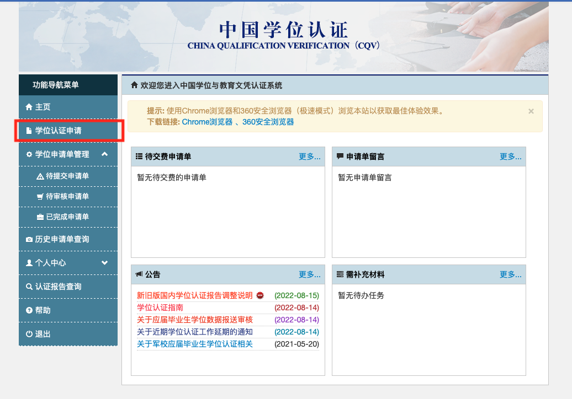Viewport: 572px width, 399px height.
Task: Click 更多 in the 需补充材料 panel
Action: pyautogui.click(x=510, y=274)
